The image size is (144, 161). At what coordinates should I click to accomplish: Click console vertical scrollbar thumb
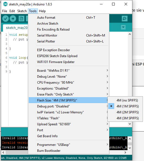[x=130, y=144]
